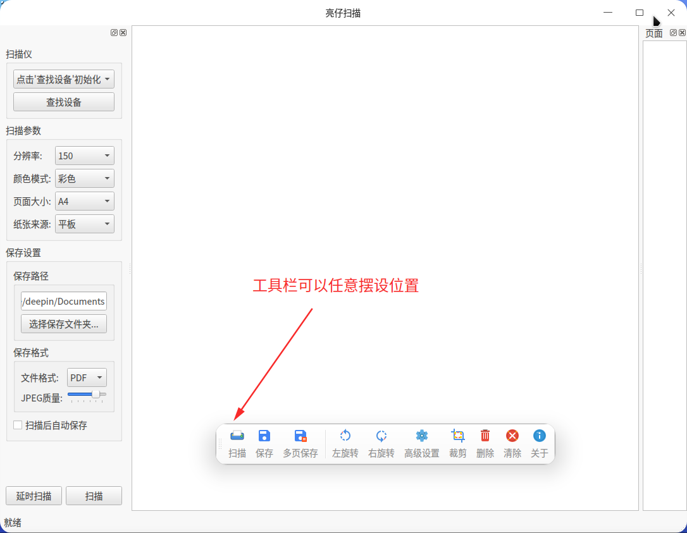This screenshot has width=687, height=533.
Task: Enable the 扫描后自动保存 checkbox
Action: coord(18,426)
